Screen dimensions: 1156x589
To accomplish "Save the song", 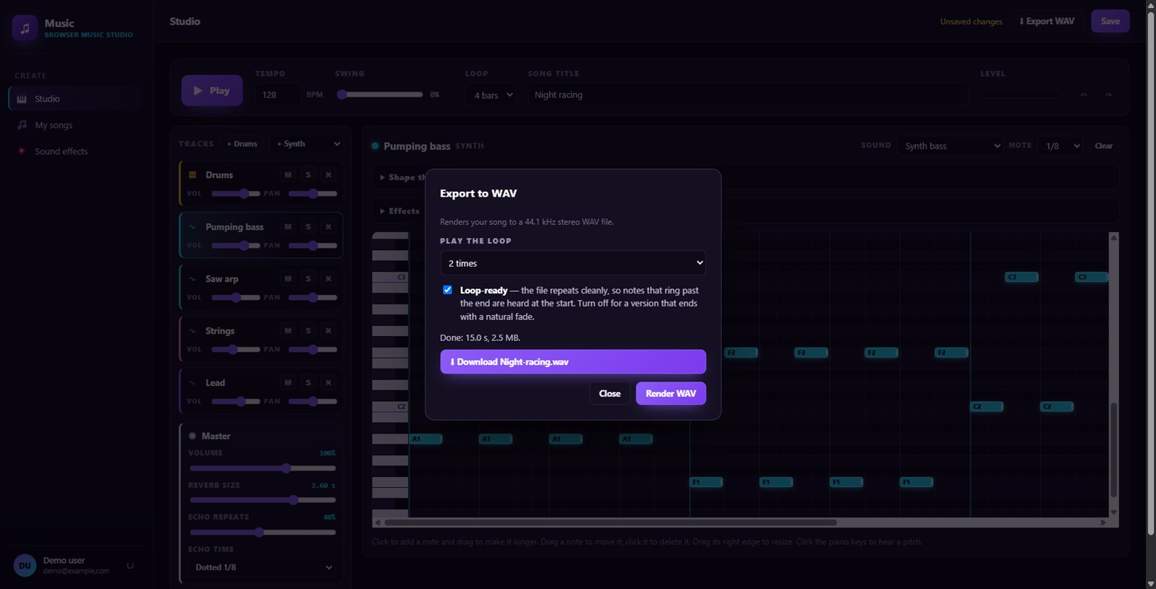I will [1110, 21].
